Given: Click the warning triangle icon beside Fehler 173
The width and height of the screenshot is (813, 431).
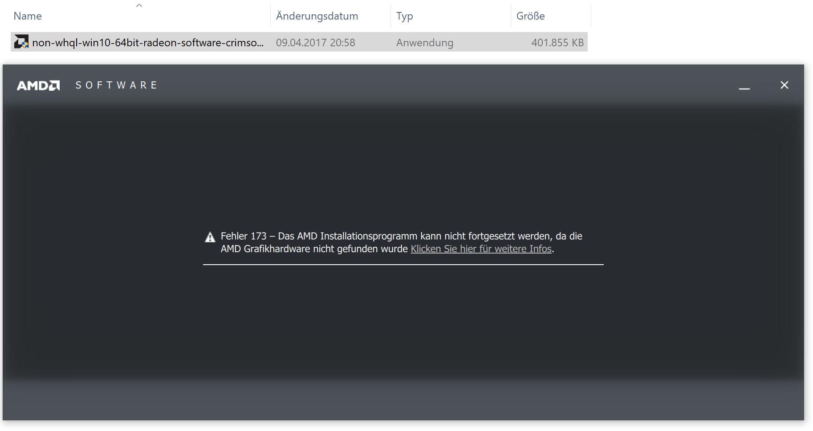Looking at the screenshot, I should point(210,237).
